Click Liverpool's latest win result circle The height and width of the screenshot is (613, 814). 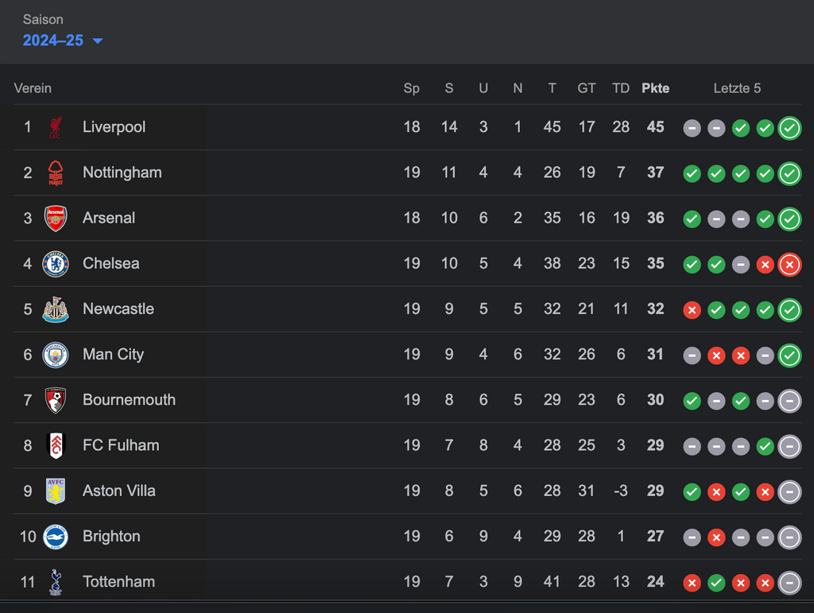pyautogui.click(x=789, y=127)
